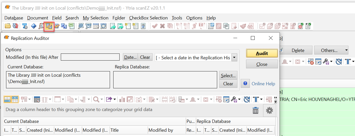Click the DXL export toolbar icon
The height and width of the screenshot is (136, 355).
pos(120,26)
